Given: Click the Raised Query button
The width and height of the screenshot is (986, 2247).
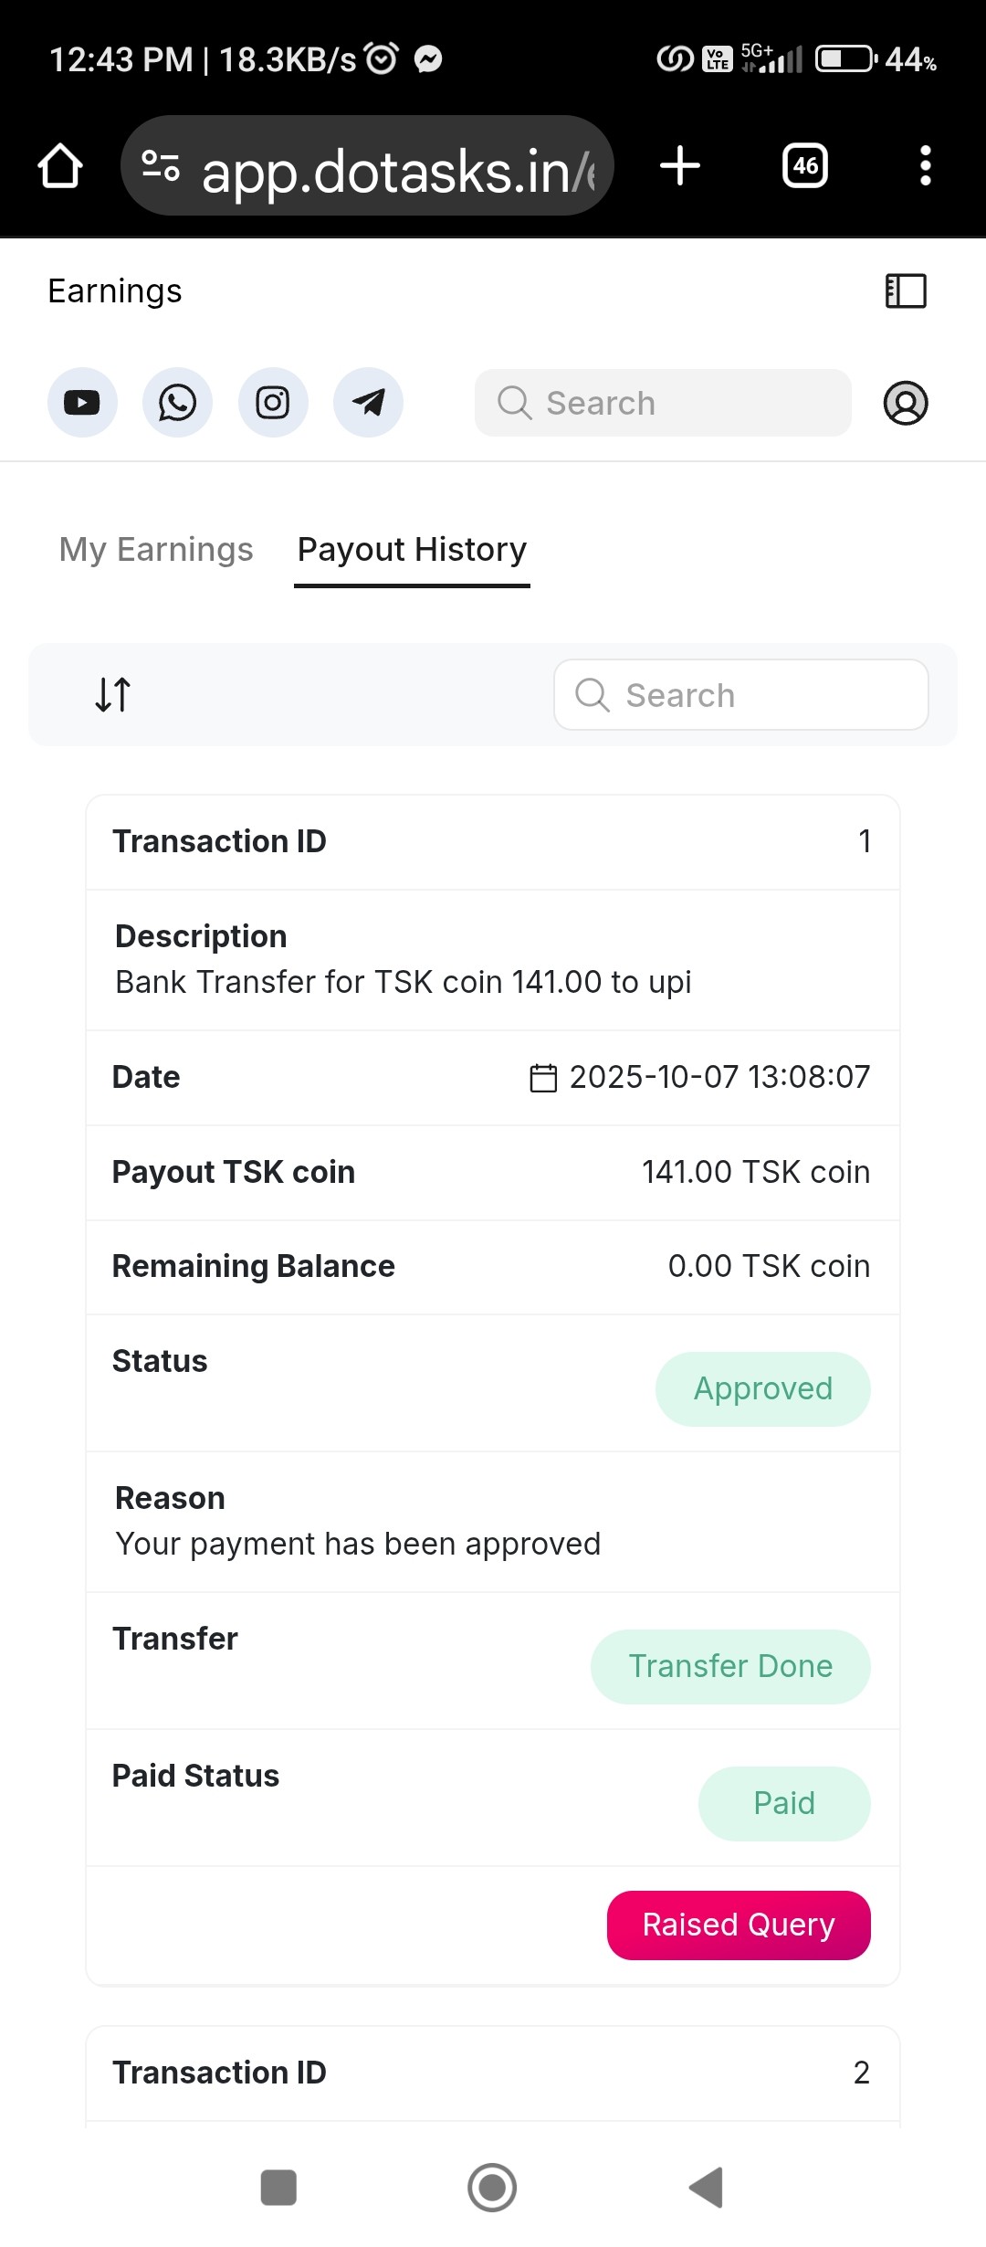Looking at the screenshot, I should [739, 1925].
